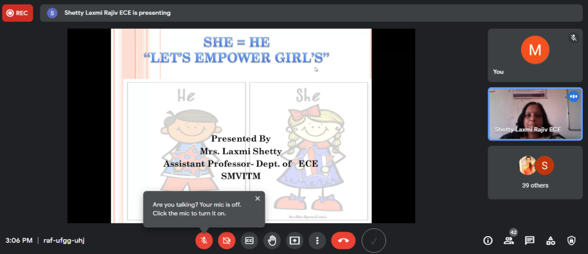Image resolution: width=588 pixels, height=254 pixels.
Task: Click your own 'You' tile
Action: coord(535,55)
